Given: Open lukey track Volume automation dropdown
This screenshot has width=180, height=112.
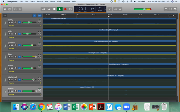Looking at the screenshot, I should tap(25, 60).
